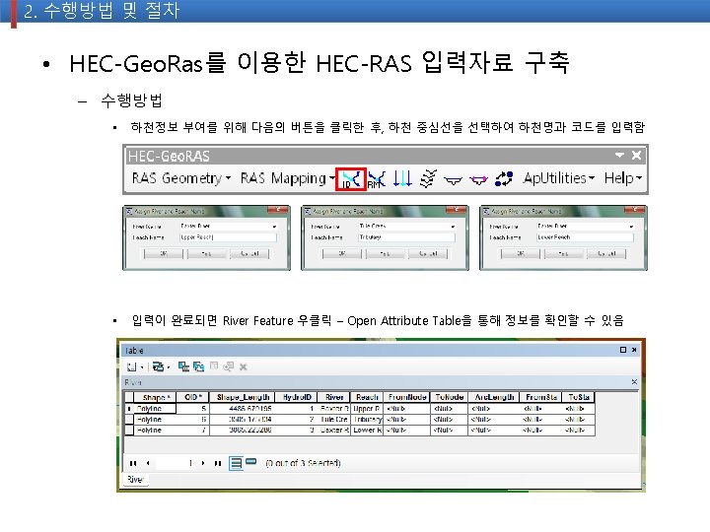Viewport: 710px width, 532px height.
Task: Select the construct cross-section cut lines icon
Action: pos(428,178)
